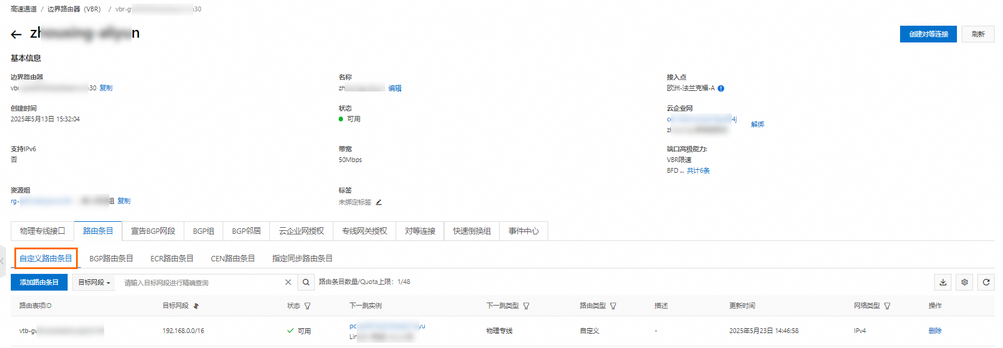Click the IPv4 network type cell

[860, 331]
